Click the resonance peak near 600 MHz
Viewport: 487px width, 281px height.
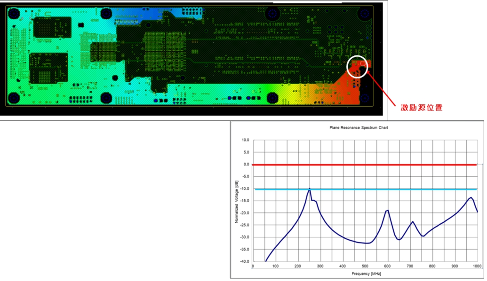pos(387,211)
